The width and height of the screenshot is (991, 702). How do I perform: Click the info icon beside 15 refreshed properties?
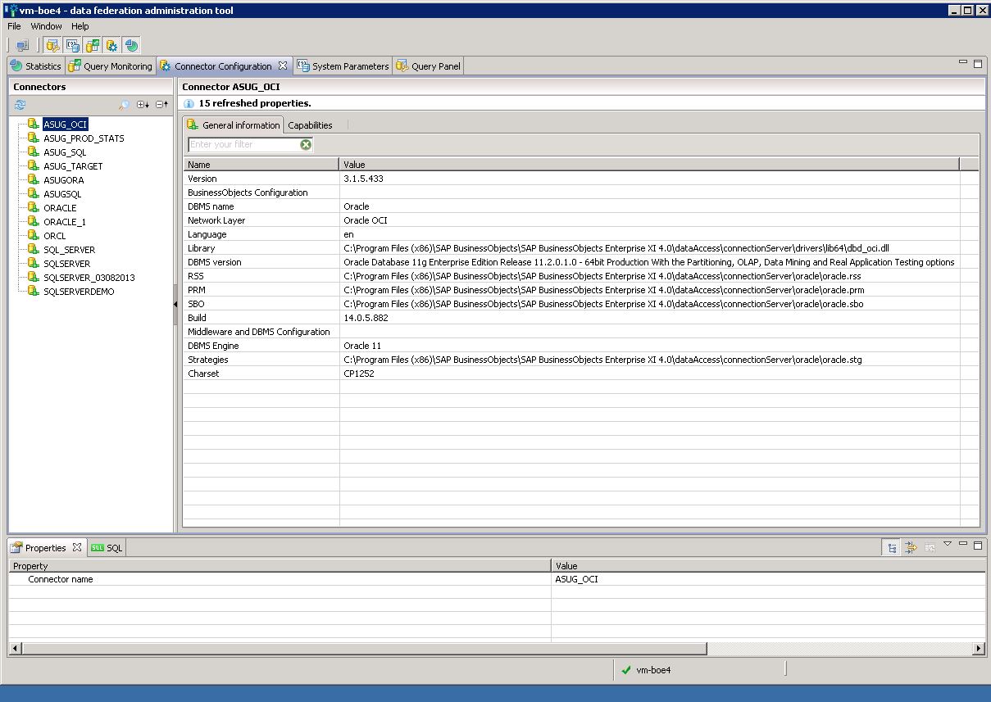click(x=189, y=104)
